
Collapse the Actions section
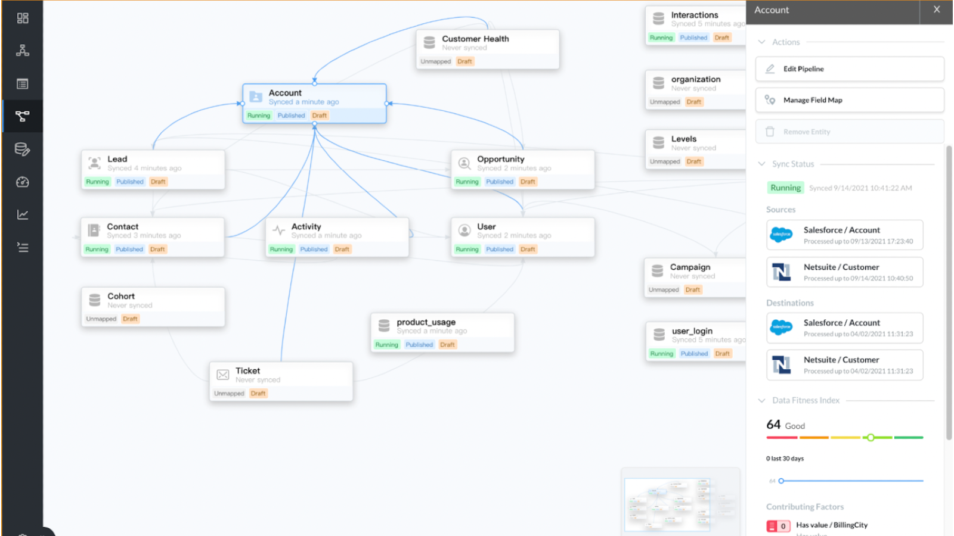coord(761,42)
